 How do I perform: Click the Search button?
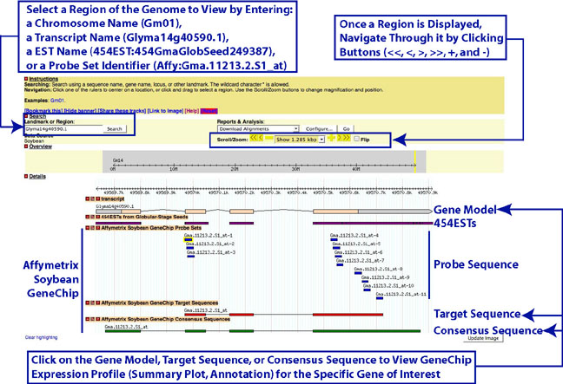click(115, 129)
